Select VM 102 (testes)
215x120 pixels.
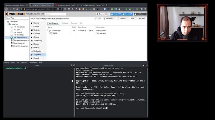18,32
